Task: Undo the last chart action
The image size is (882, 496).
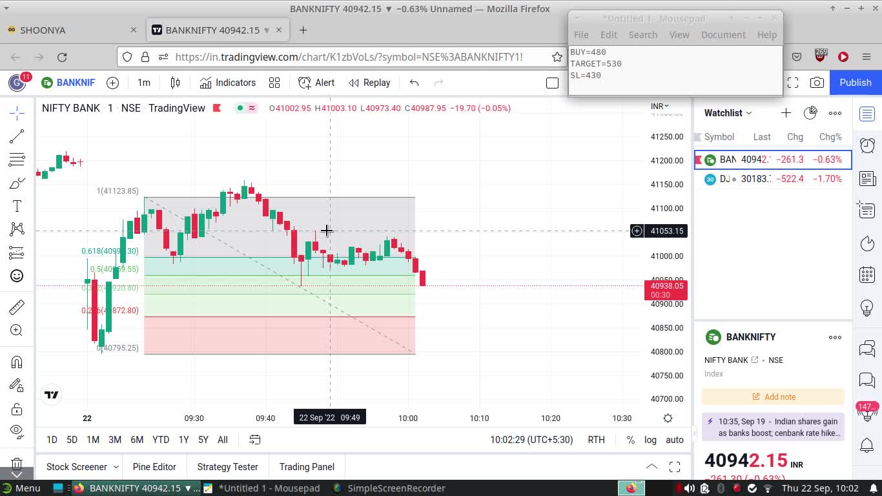Action: [415, 83]
